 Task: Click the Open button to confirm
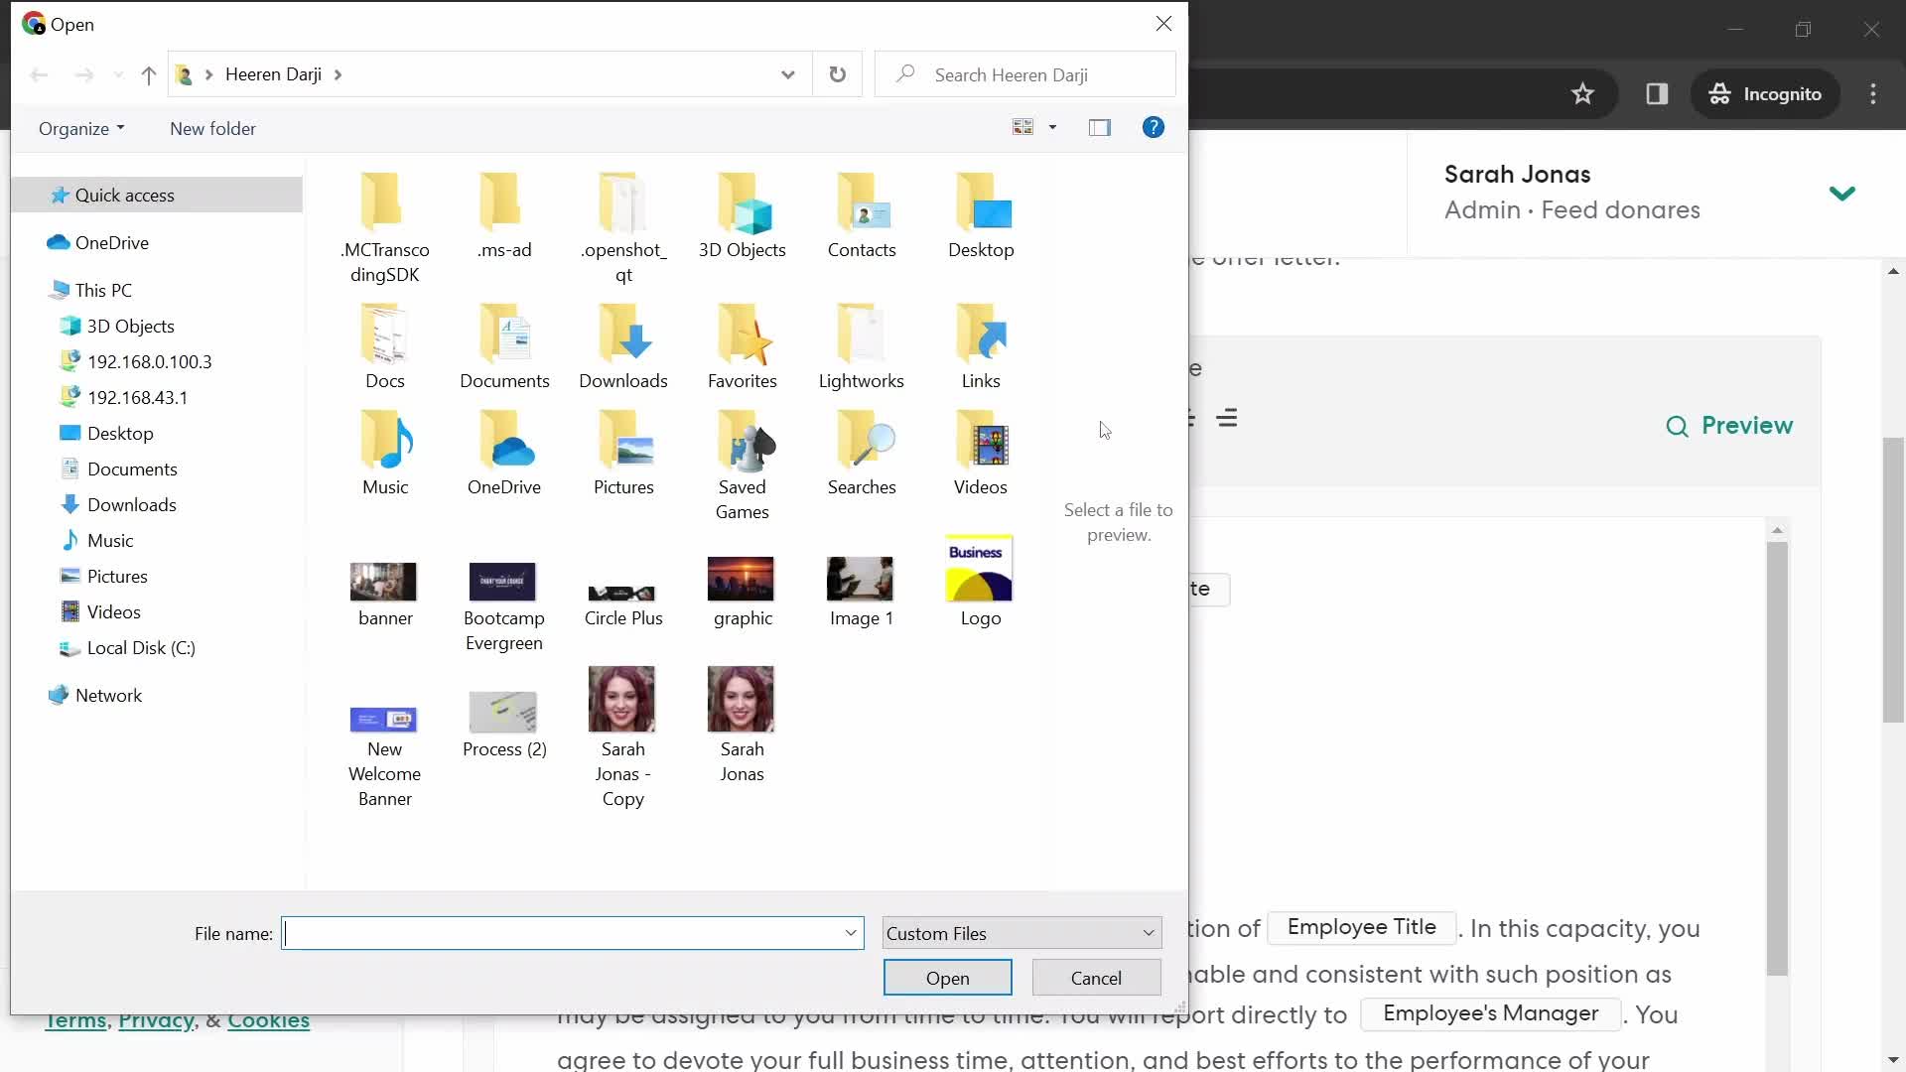tap(950, 978)
